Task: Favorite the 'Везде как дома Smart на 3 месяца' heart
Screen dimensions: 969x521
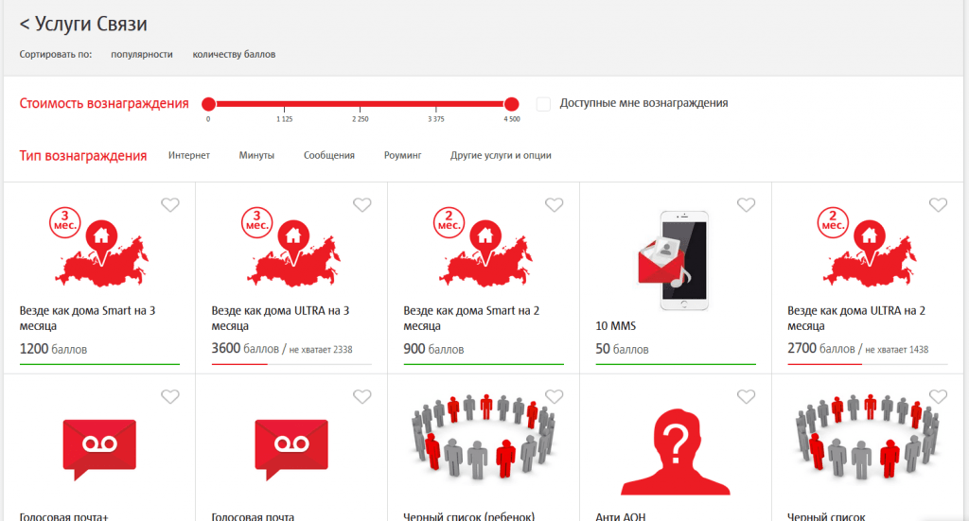Action: point(170,205)
